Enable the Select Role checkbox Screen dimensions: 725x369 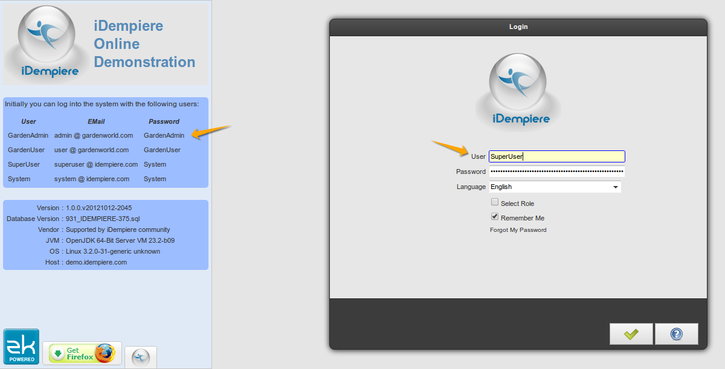[495, 203]
